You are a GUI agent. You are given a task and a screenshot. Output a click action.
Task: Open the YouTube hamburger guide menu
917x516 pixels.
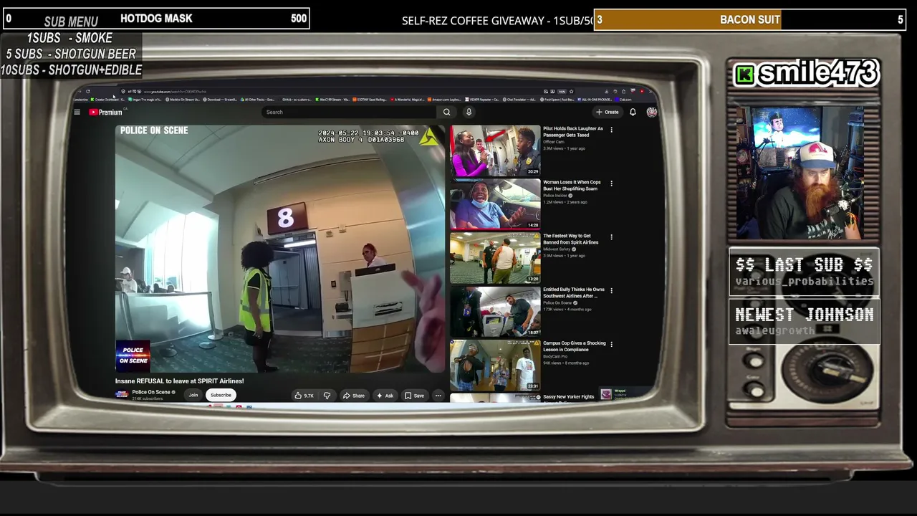coord(77,112)
